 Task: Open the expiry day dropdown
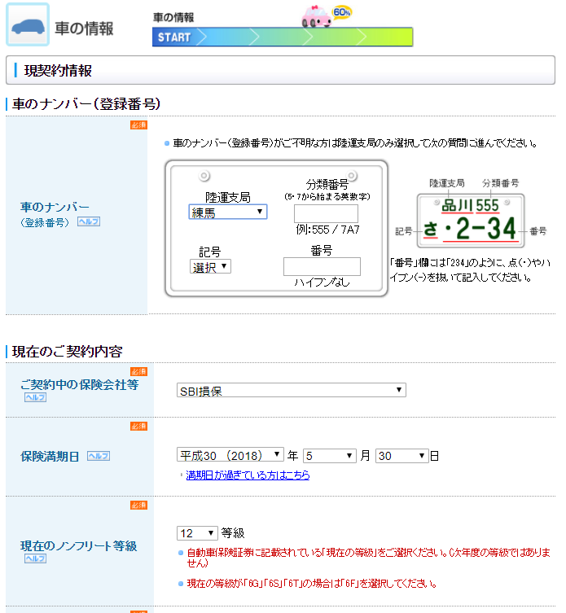(401, 456)
